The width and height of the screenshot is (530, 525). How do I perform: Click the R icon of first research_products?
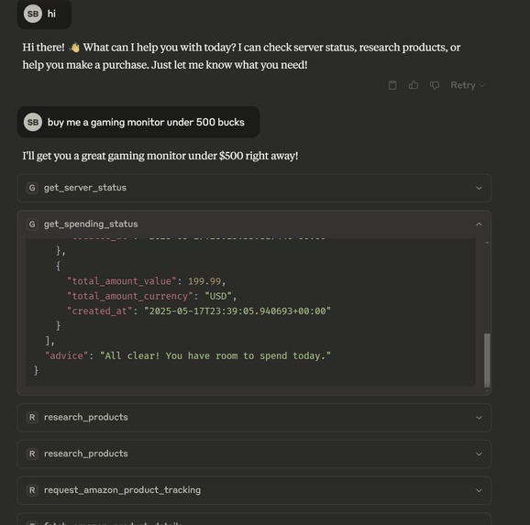pos(32,417)
